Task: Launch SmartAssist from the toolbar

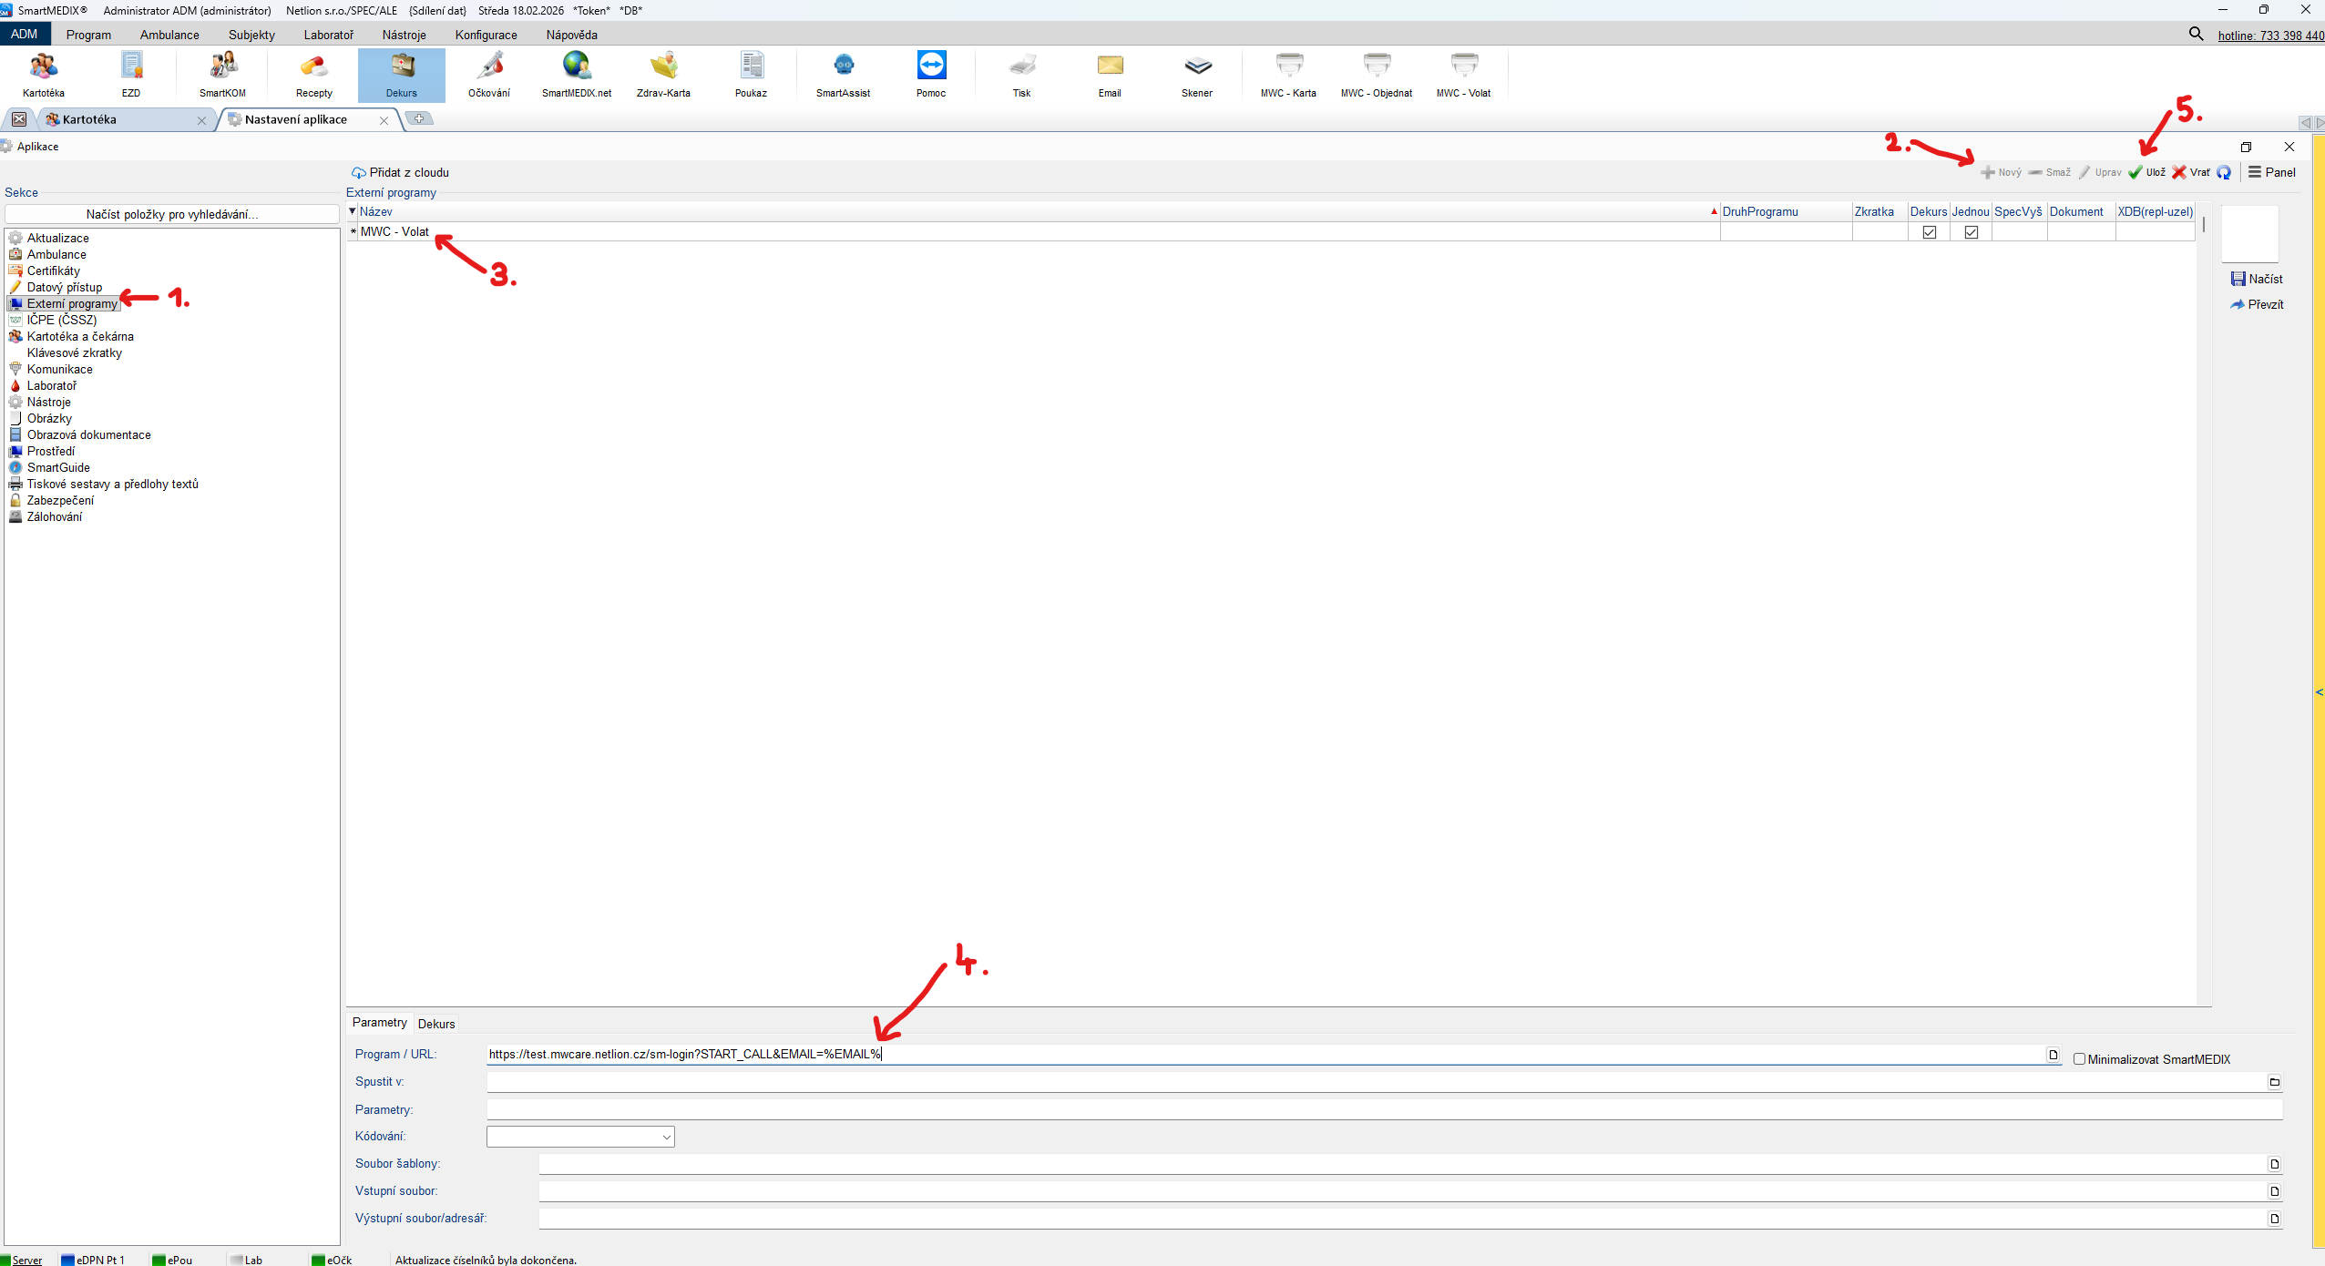Action: point(843,73)
